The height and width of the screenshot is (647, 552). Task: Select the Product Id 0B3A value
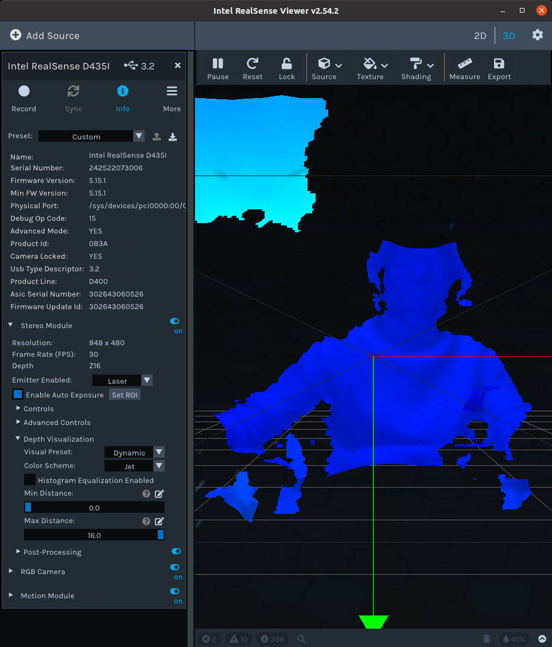pyautogui.click(x=98, y=243)
